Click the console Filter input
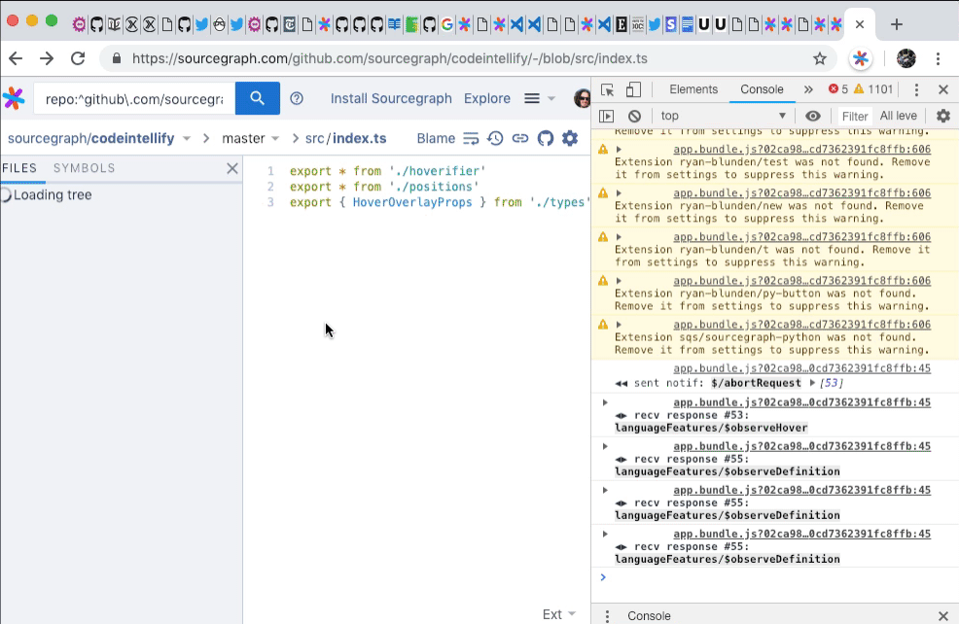The height and width of the screenshot is (624, 959). [x=854, y=116]
